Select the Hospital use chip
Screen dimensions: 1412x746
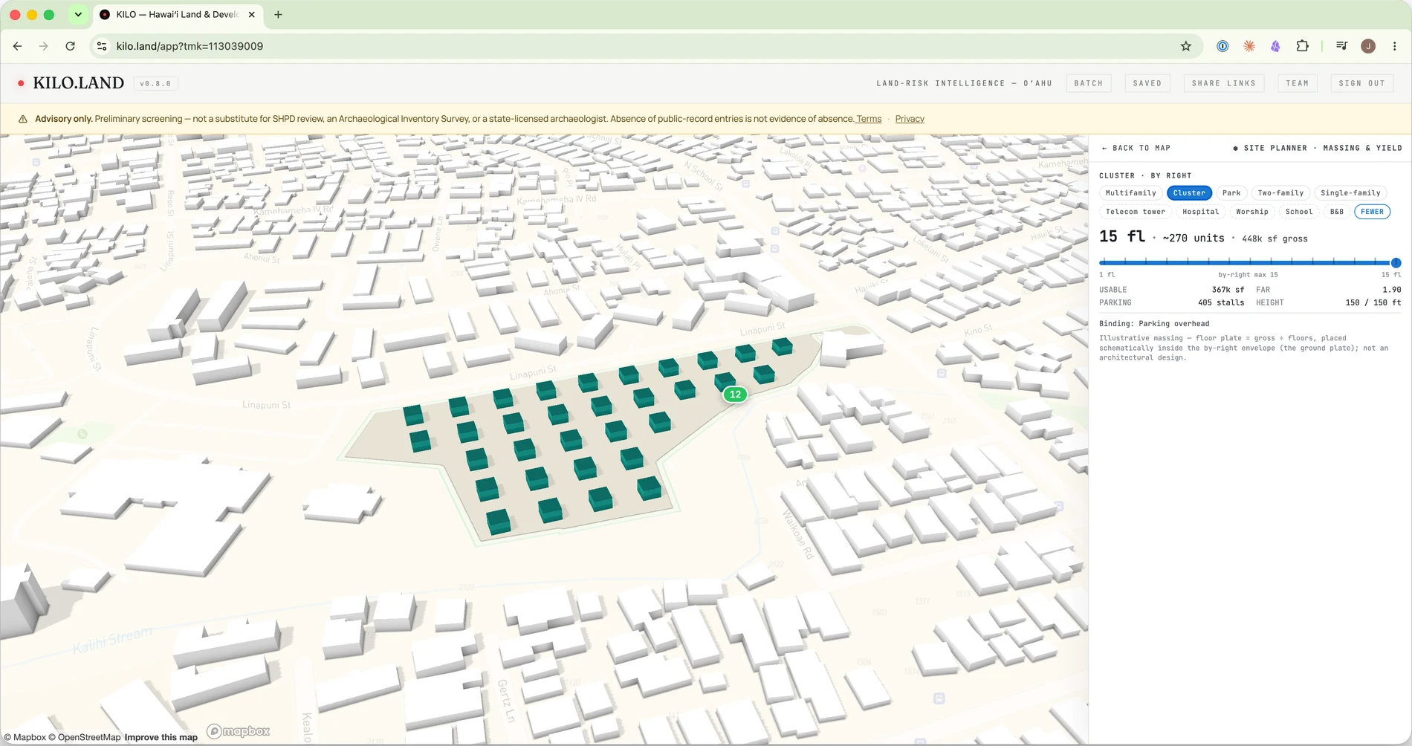[x=1201, y=212]
